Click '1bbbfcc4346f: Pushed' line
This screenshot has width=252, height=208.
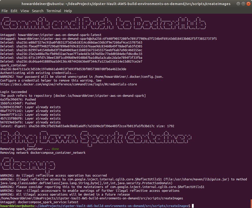(18, 103)
